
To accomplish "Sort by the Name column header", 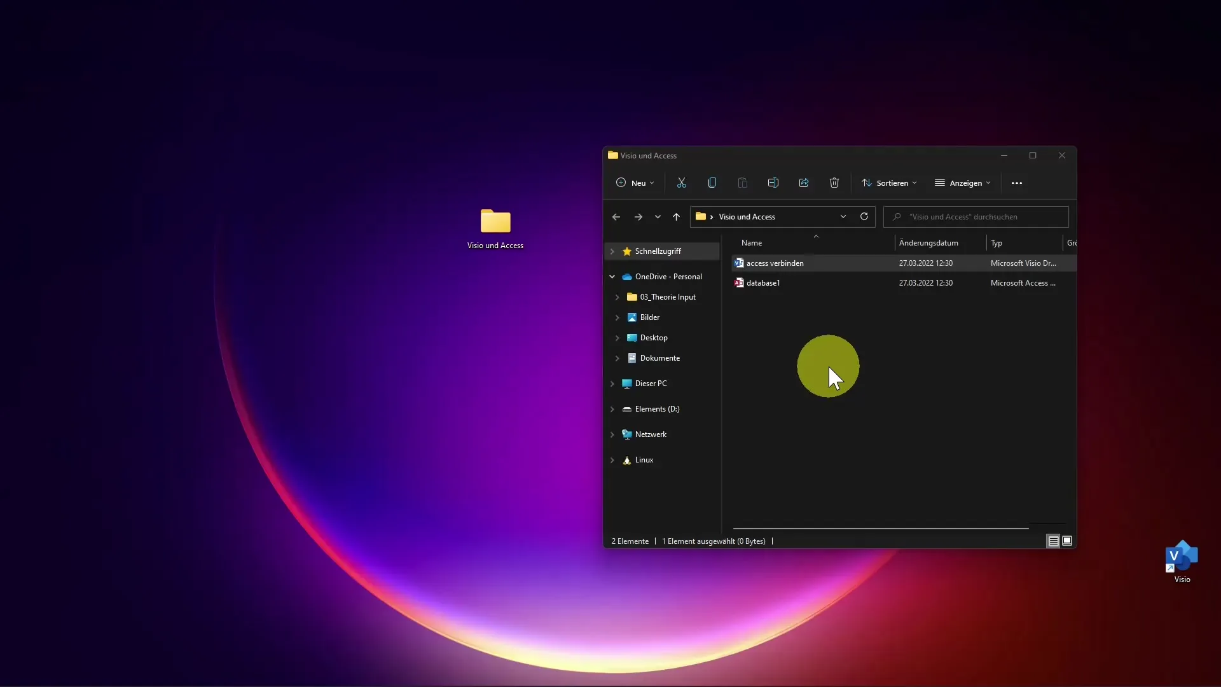I will 751,243.
